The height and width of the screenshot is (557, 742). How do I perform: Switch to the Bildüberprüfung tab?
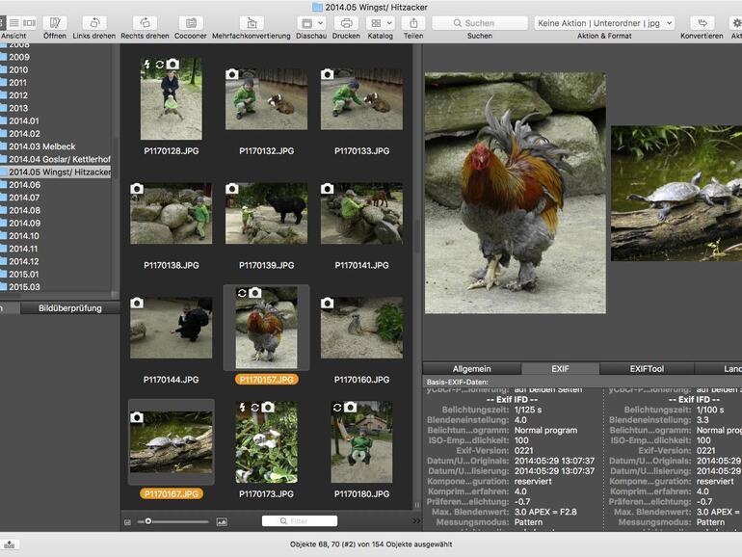(x=70, y=308)
